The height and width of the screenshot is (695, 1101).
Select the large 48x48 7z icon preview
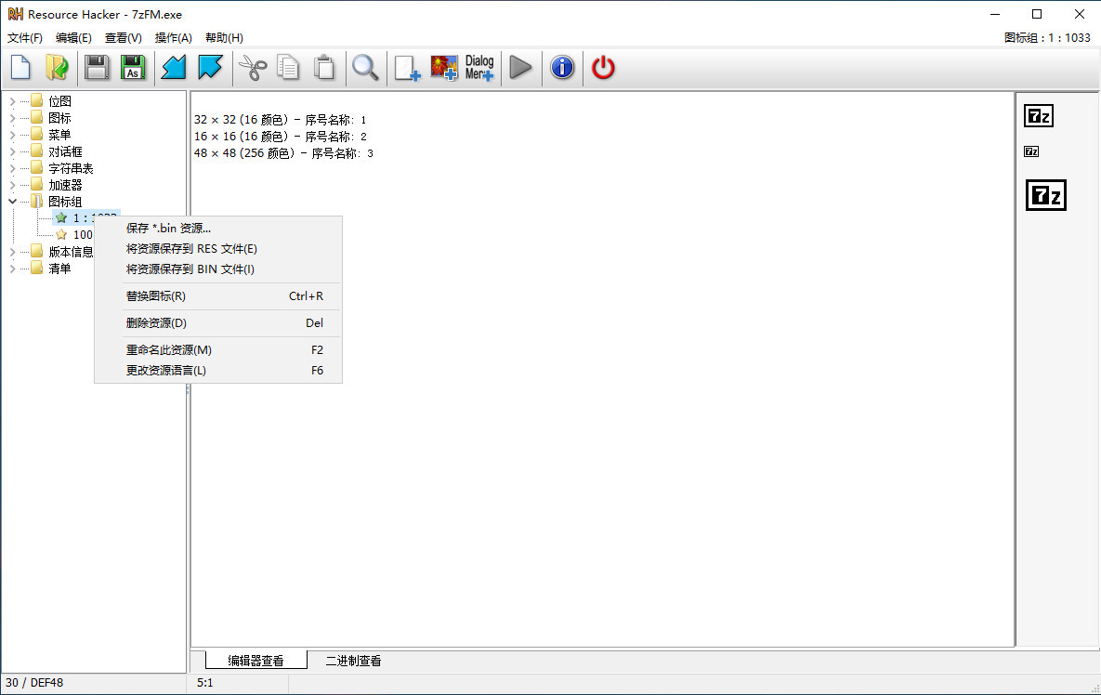coord(1046,195)
